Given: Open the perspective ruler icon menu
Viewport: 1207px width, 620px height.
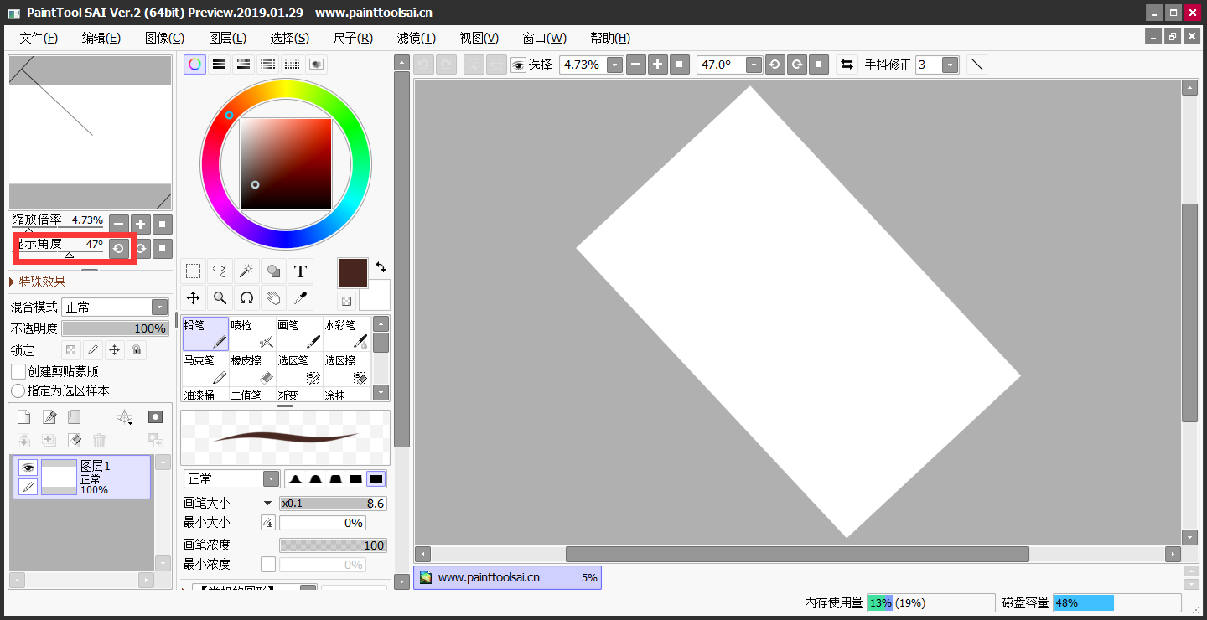Looking at the screenshot, I should pyautogui.click(x=125, y=417).
